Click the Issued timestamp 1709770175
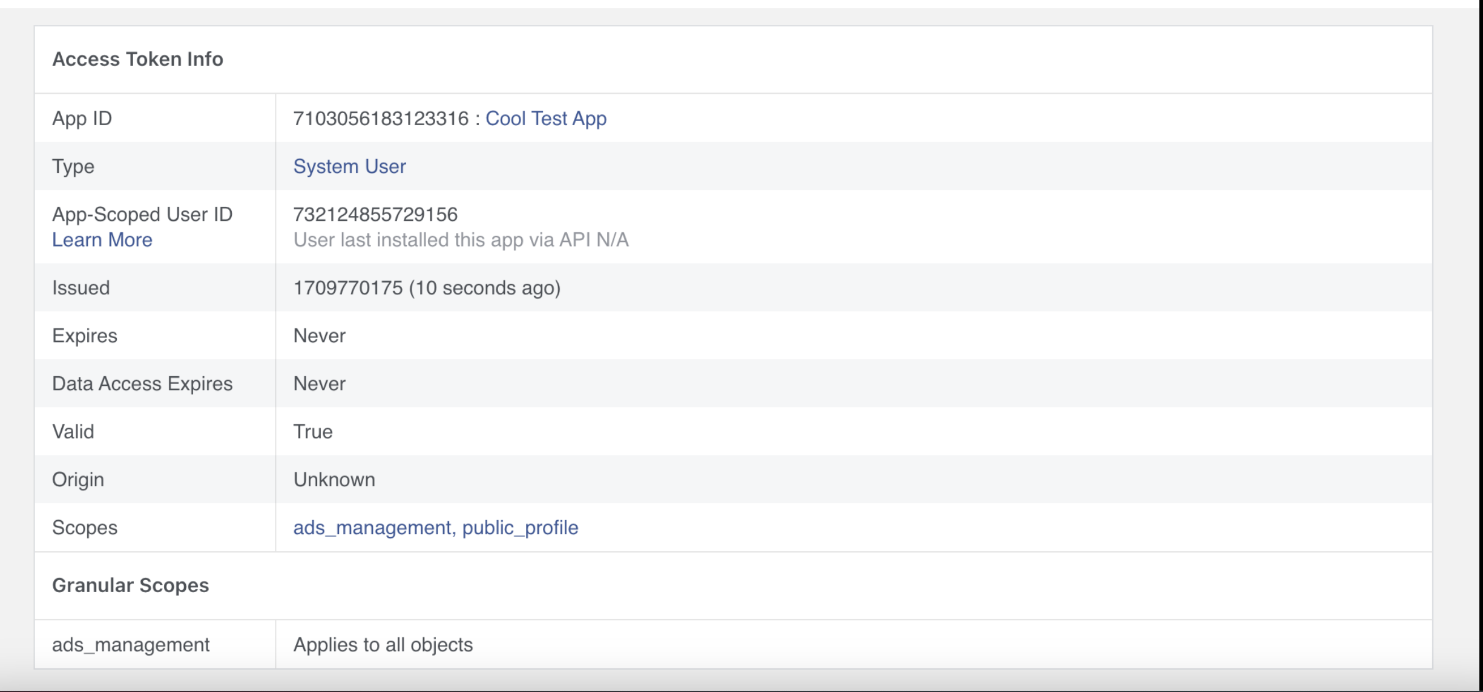Viewport: 1483px width, 692px height. [x=347, y=288]
